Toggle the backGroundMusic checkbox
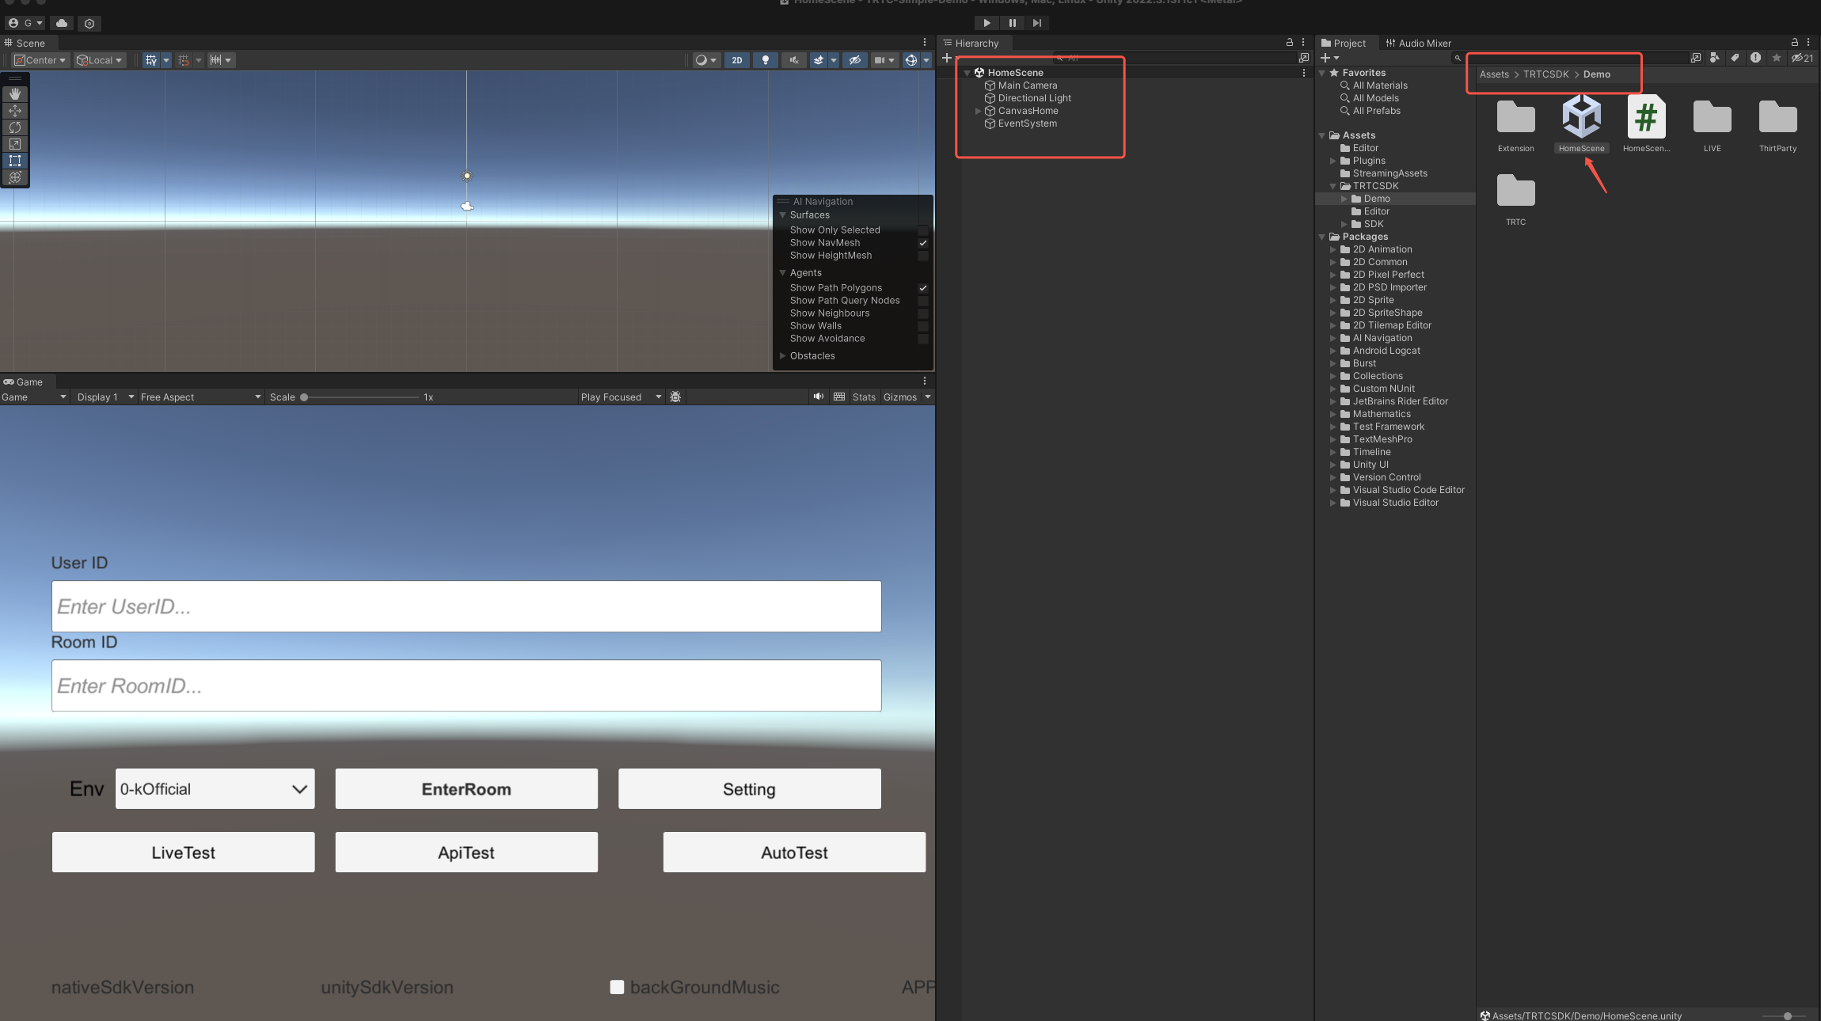Viewport: 1821px width, 1021px height. (x=617, y=987)
